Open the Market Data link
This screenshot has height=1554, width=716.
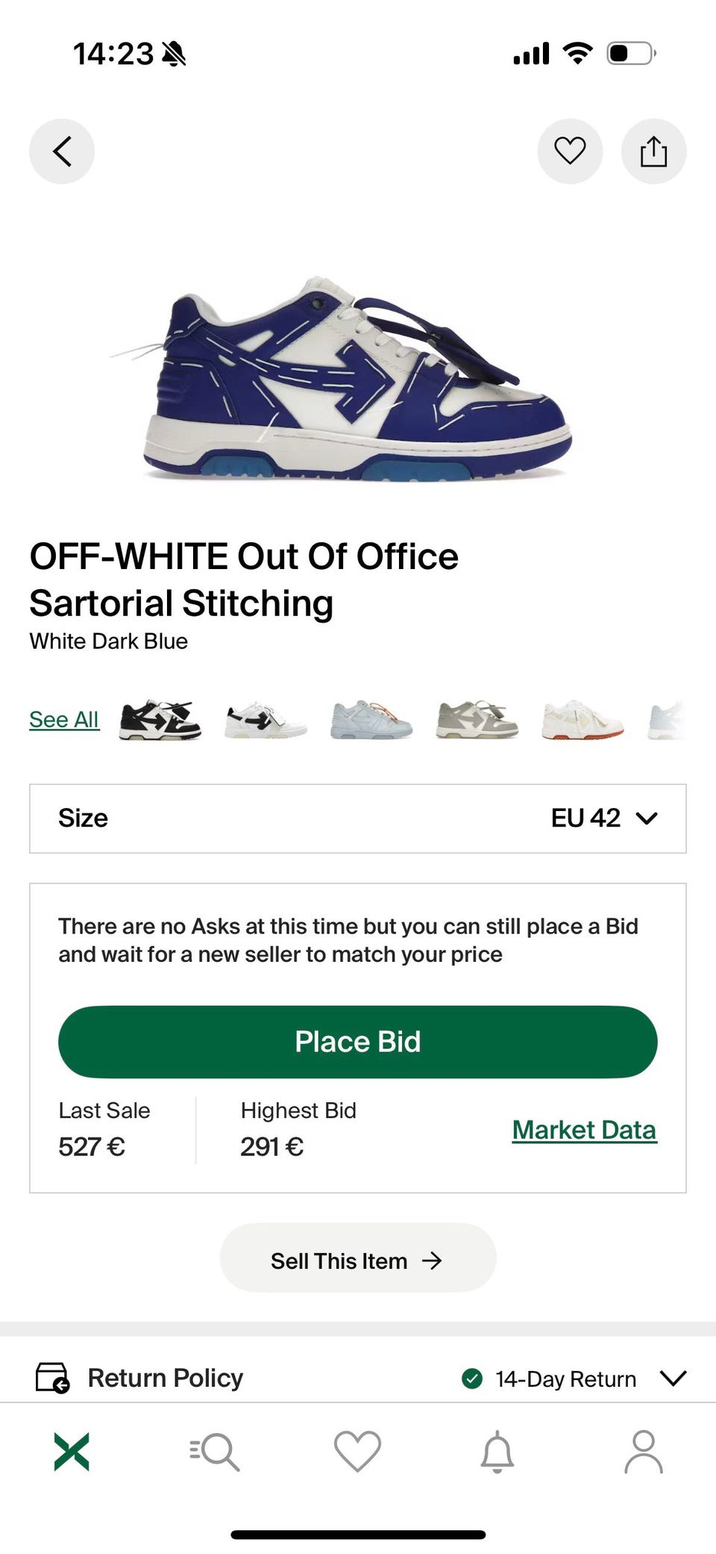click(x=584, y=1130)
